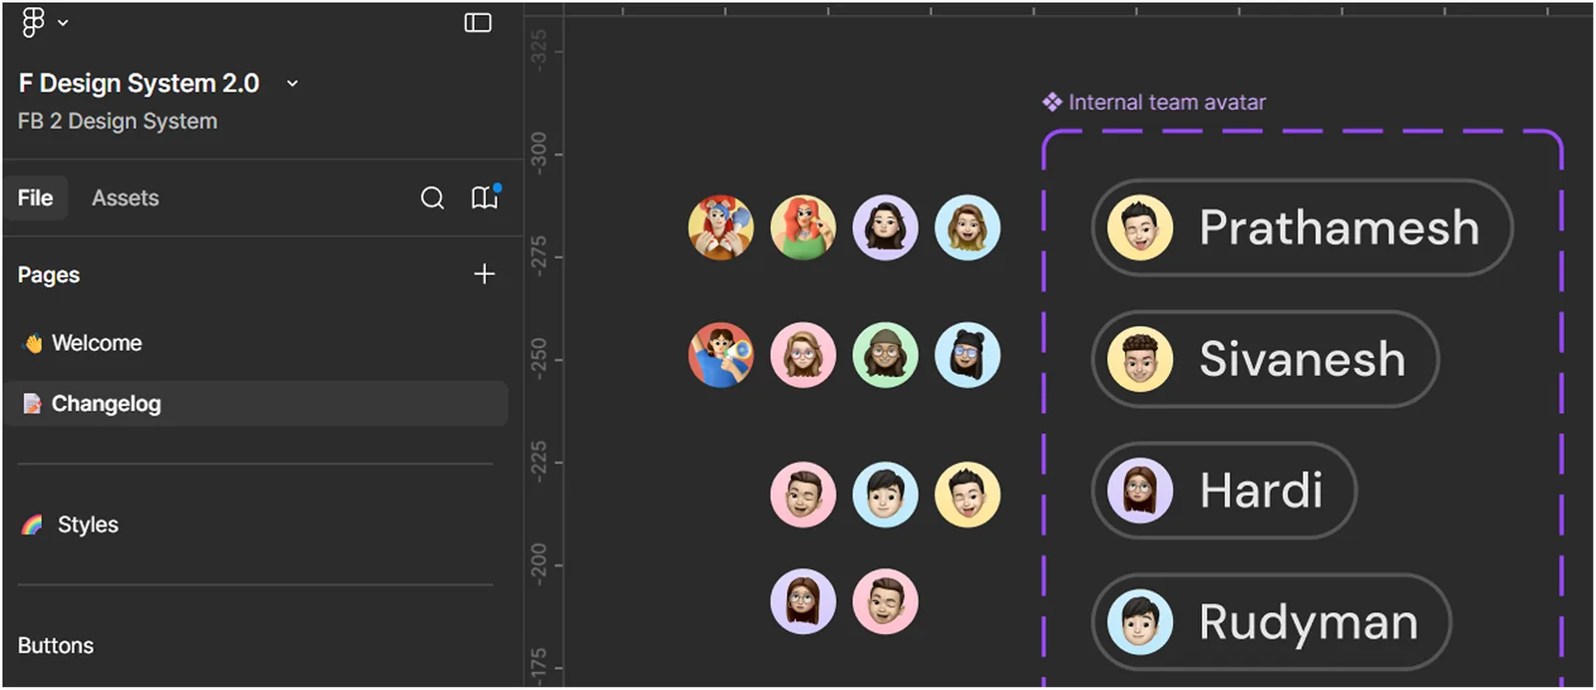Click the document icon beside Changelog
1596x690 pixels.
pyautogui.click(x=32, y=404)
